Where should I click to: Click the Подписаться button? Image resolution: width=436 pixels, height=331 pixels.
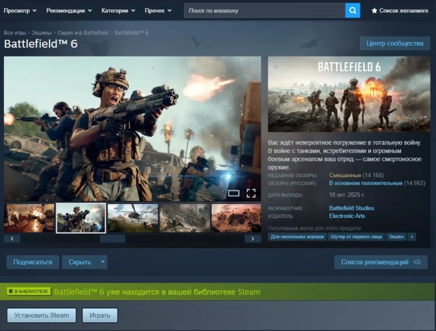33,262
